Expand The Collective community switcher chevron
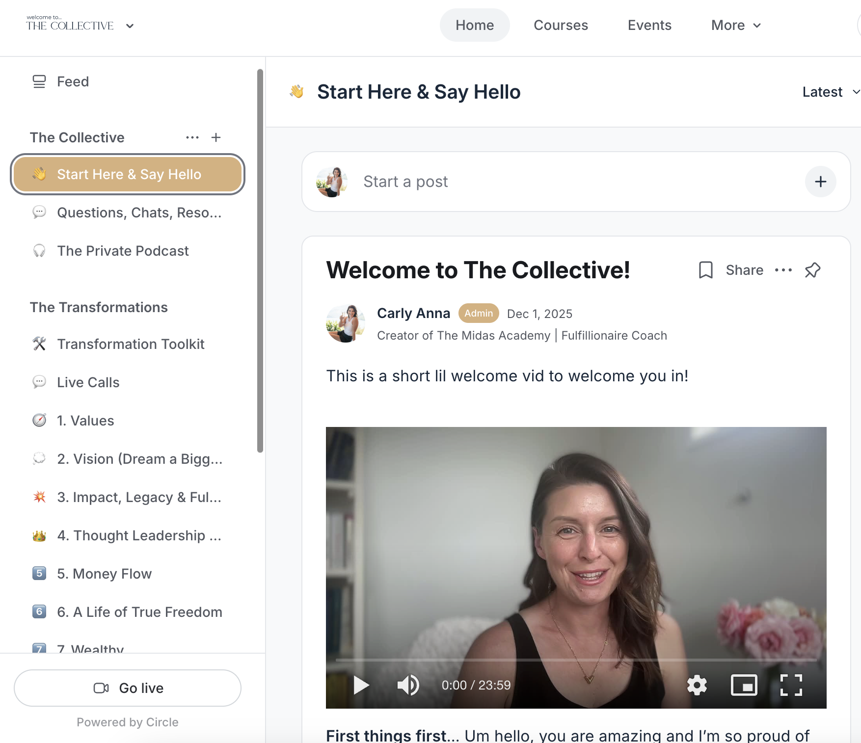 click(x=130, y=26)
